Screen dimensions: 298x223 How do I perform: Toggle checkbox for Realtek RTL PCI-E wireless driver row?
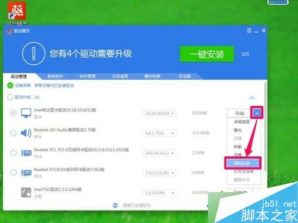[x=13, y=153]
